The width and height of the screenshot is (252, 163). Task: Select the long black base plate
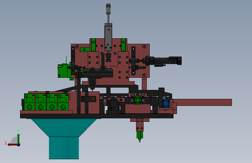coord(97,116)
